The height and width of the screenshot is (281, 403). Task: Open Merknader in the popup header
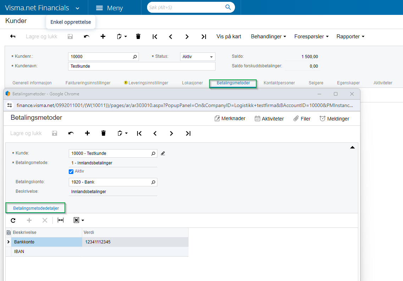coord(230,119)
